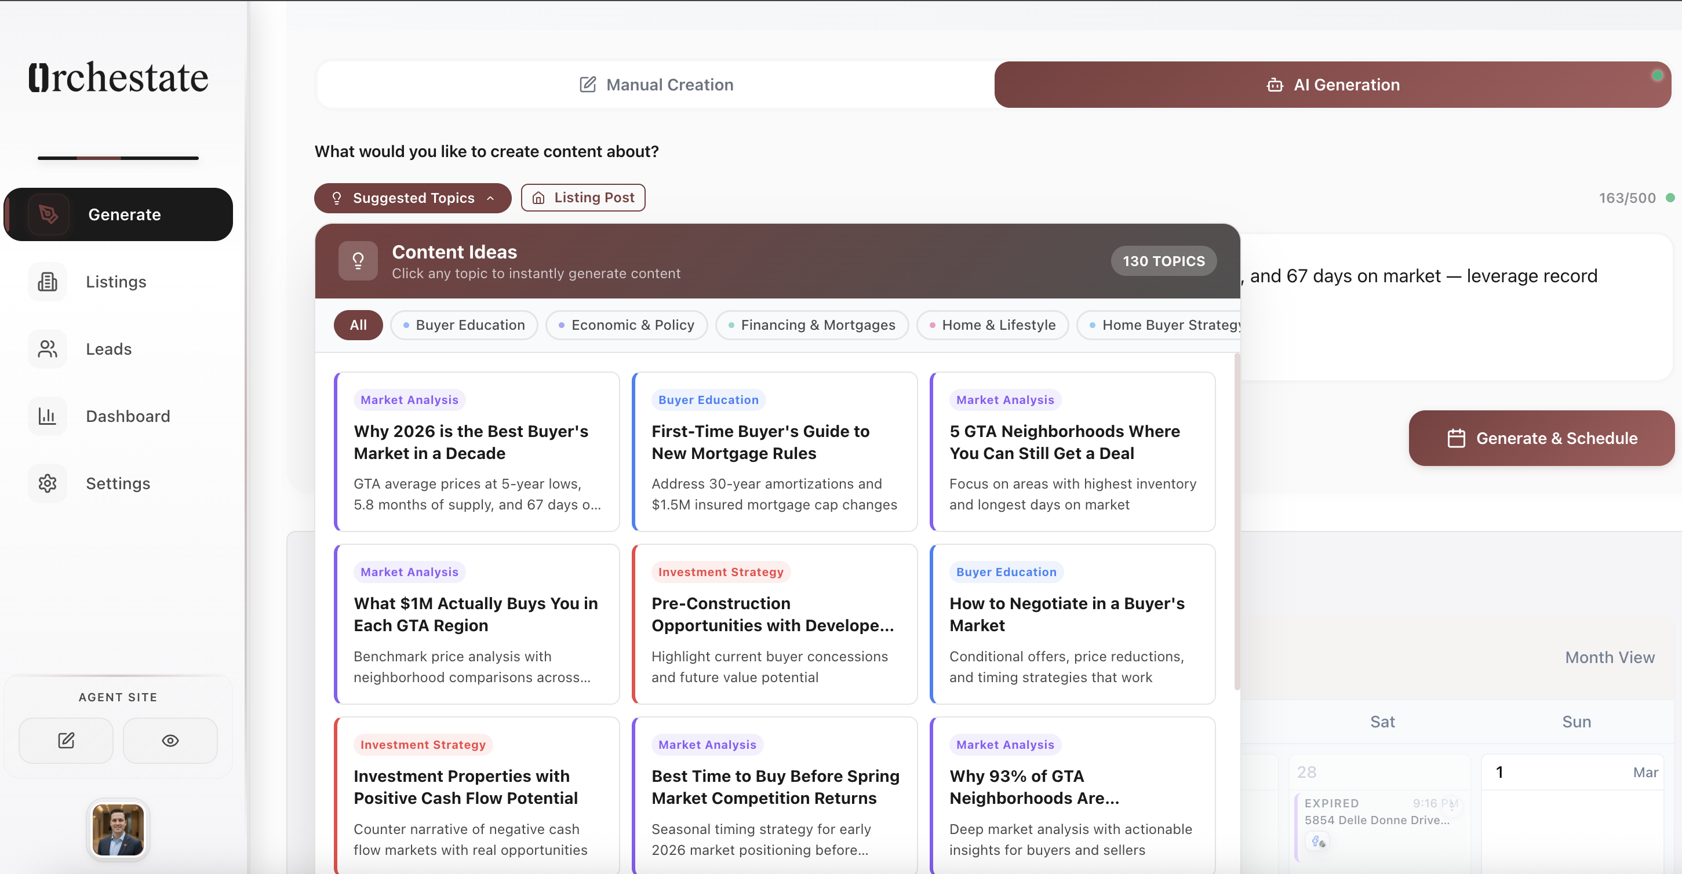Image resolution: width=1682 pixels, height=874 pixels.
Task: Open the Listings sidebar icon
Action: pyautogui.click(x=47, y=282)
